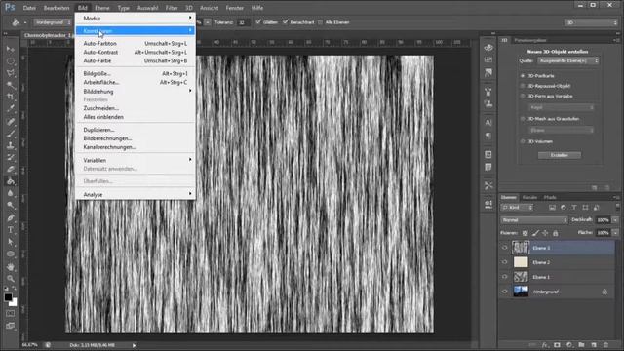Expand the Modus submenu
The width and height of the screenshot is (624, 351).
pos(136,19)
